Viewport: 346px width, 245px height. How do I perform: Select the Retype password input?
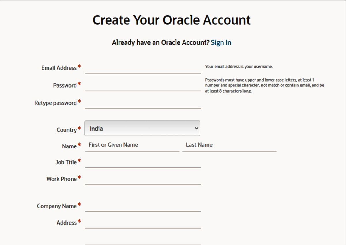tap(143, 103)
